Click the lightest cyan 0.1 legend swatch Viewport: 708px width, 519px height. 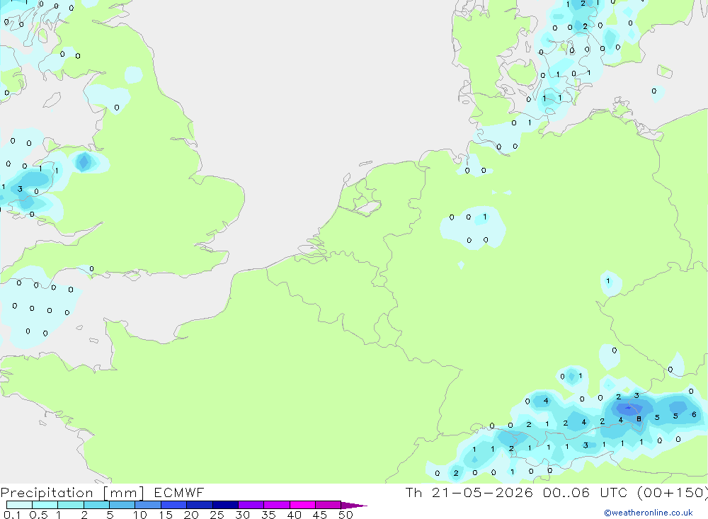point(19,505)
